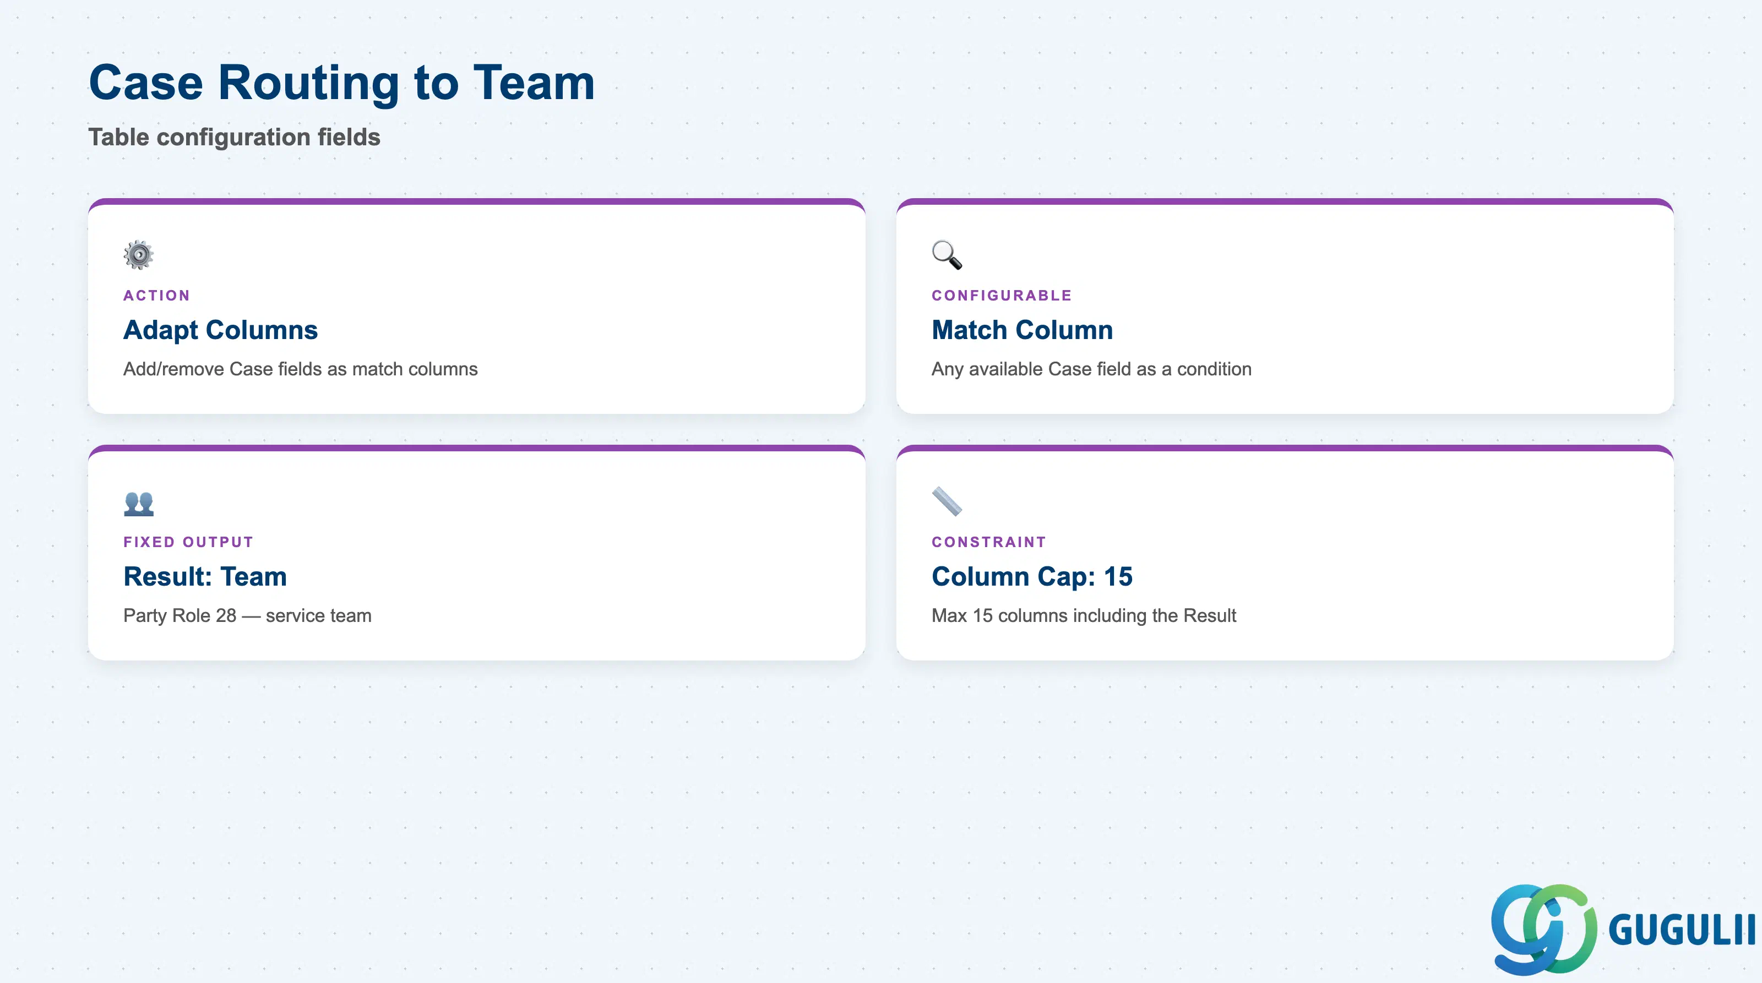Click the CONFIGURABLE label
1762x983 pixels.
[1002, 296]
